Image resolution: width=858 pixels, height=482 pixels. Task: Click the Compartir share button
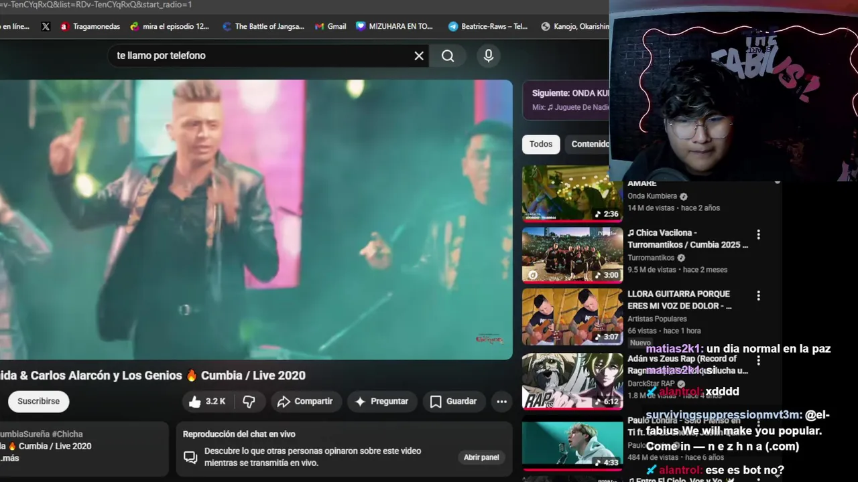(305, 401)
